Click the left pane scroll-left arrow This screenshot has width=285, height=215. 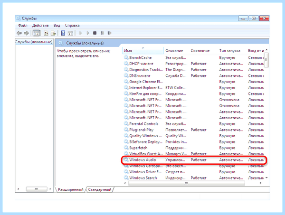(18, 189)
